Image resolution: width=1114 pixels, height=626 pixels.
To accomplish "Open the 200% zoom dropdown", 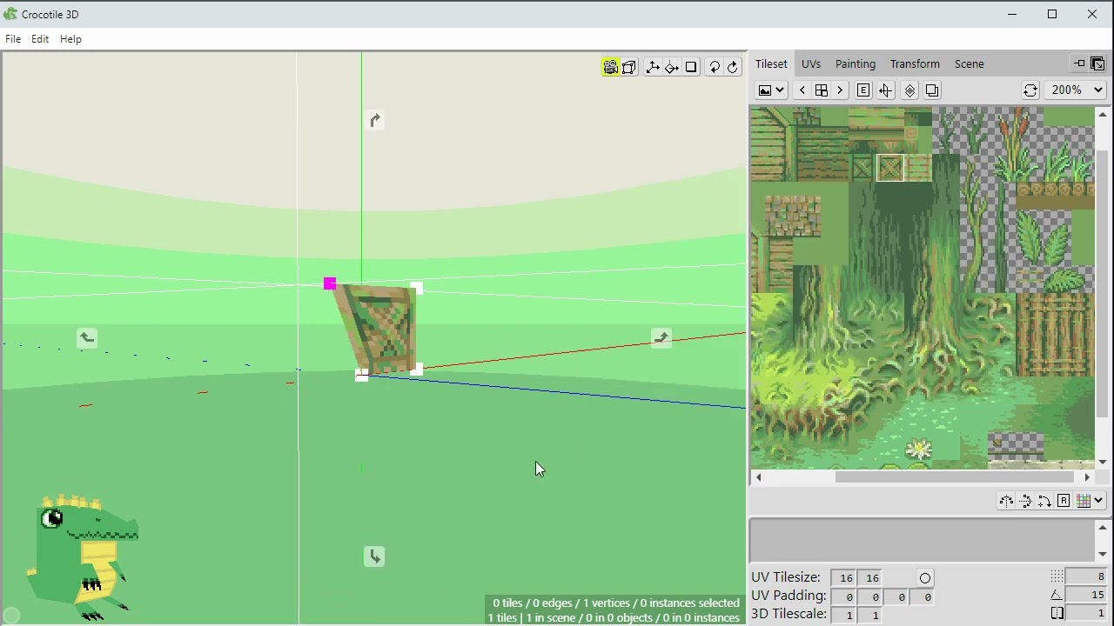I will [1076, 90].
